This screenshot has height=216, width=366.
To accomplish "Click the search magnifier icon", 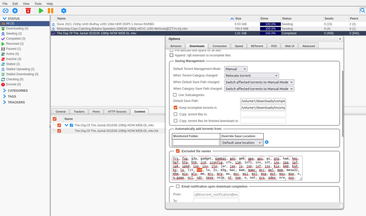I will 362,11.
